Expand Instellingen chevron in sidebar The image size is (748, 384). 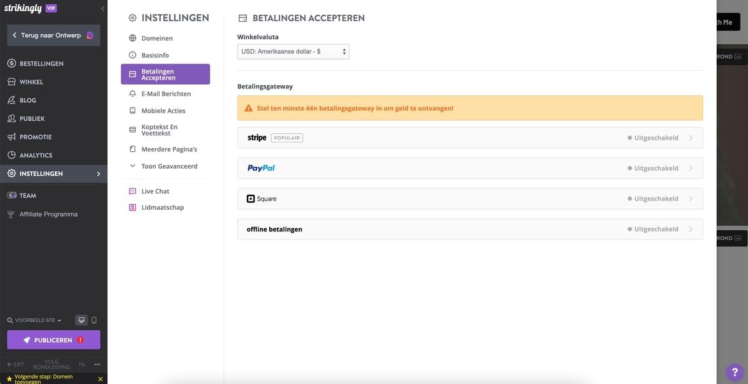98,174
